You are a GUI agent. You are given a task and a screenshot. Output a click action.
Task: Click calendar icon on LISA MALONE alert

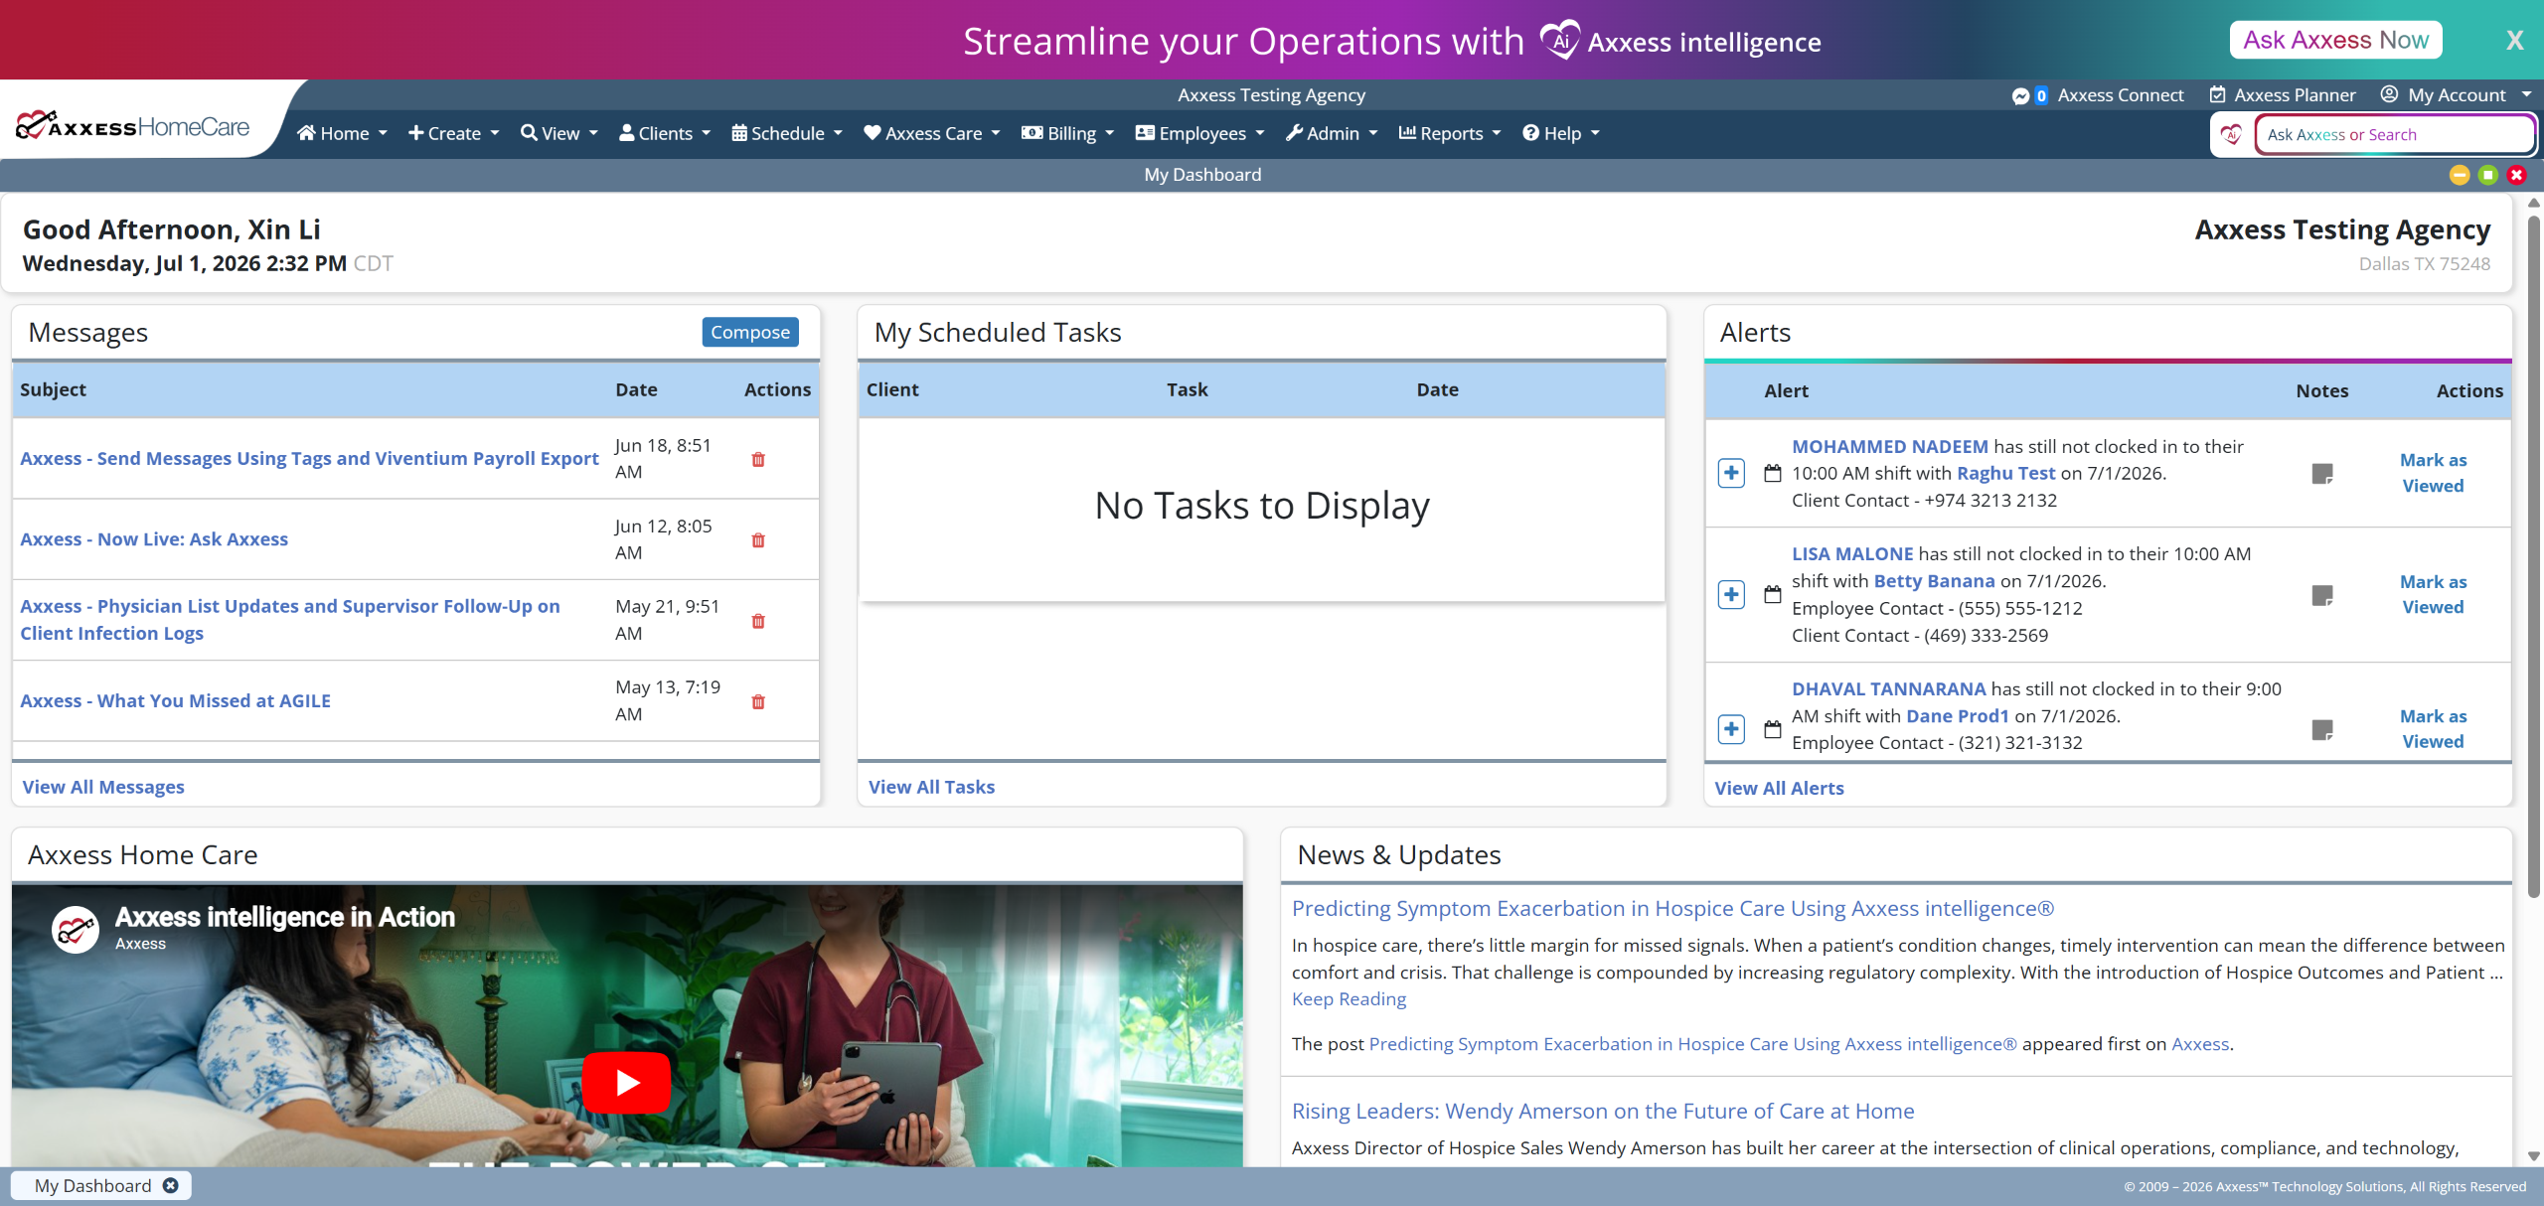click(x=1773, y=594)
